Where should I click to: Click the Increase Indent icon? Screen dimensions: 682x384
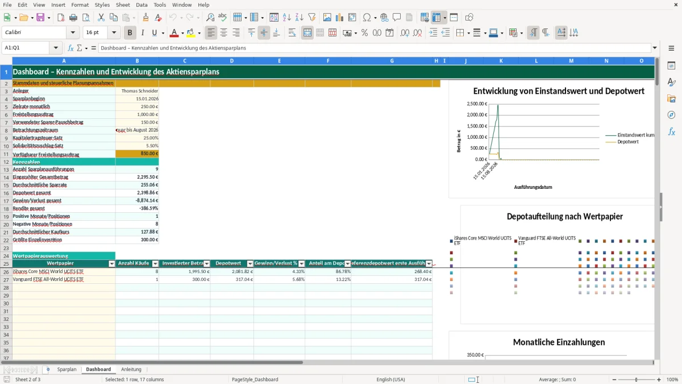tap(433, 33)
